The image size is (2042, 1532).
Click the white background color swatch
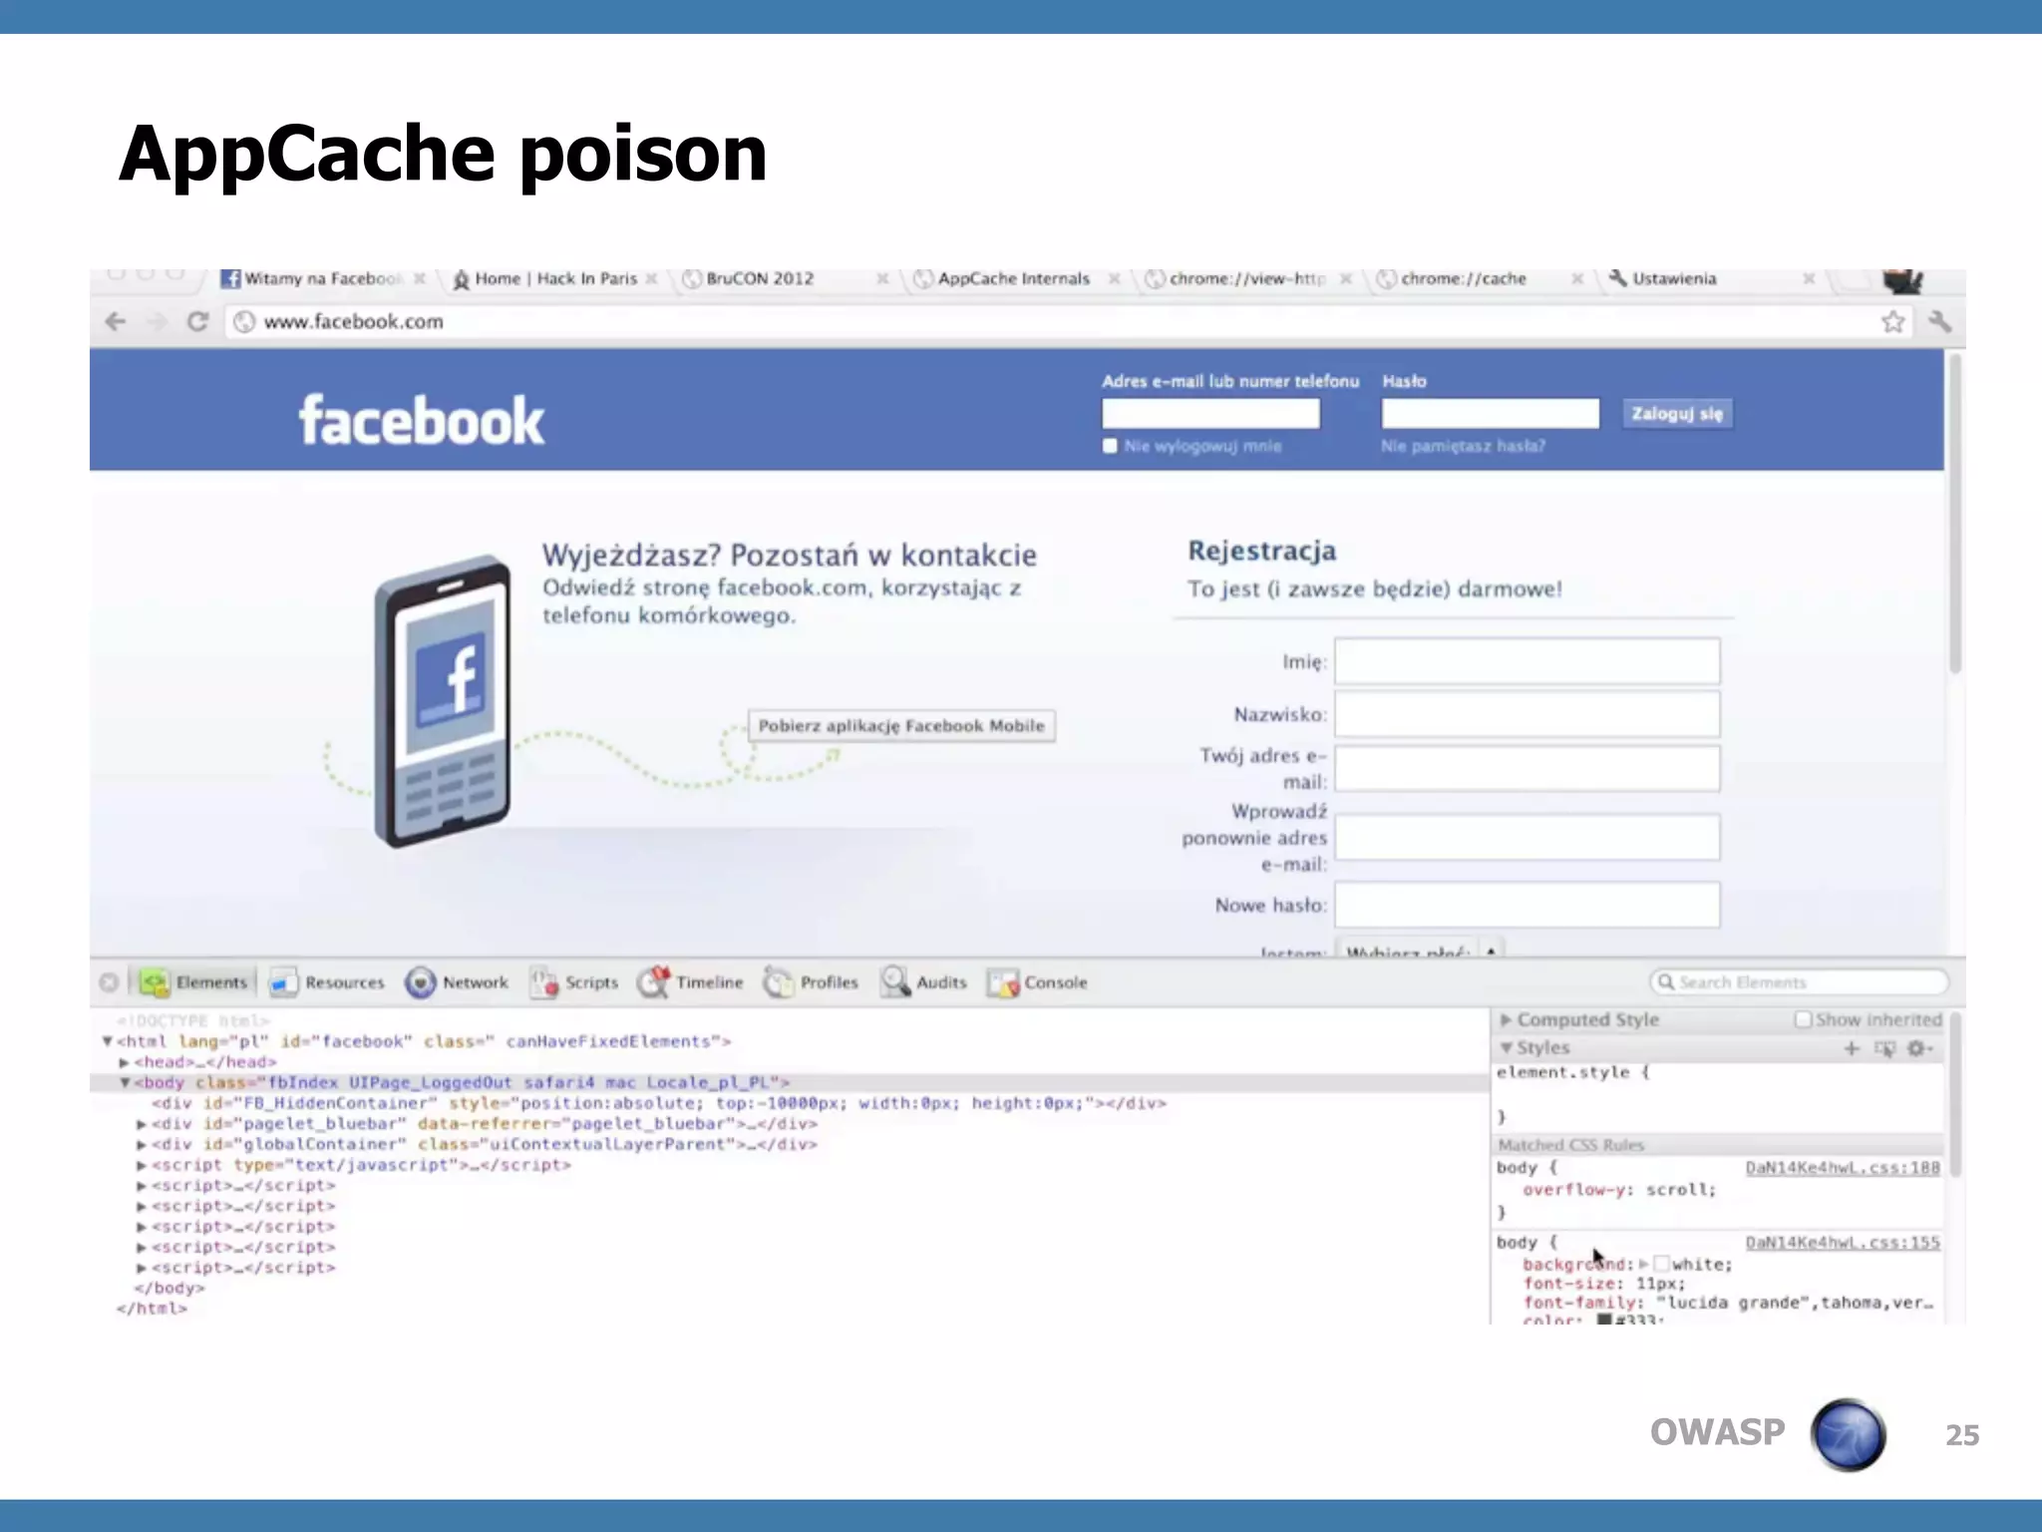click(x=1661, y=1264)
